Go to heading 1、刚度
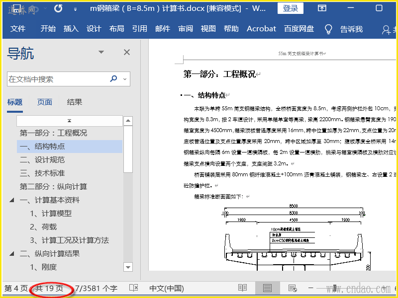 (43, 267)
